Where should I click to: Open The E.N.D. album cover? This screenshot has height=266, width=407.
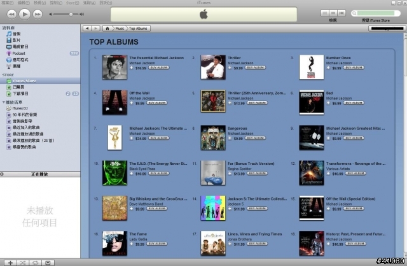[x=114, y=172]
